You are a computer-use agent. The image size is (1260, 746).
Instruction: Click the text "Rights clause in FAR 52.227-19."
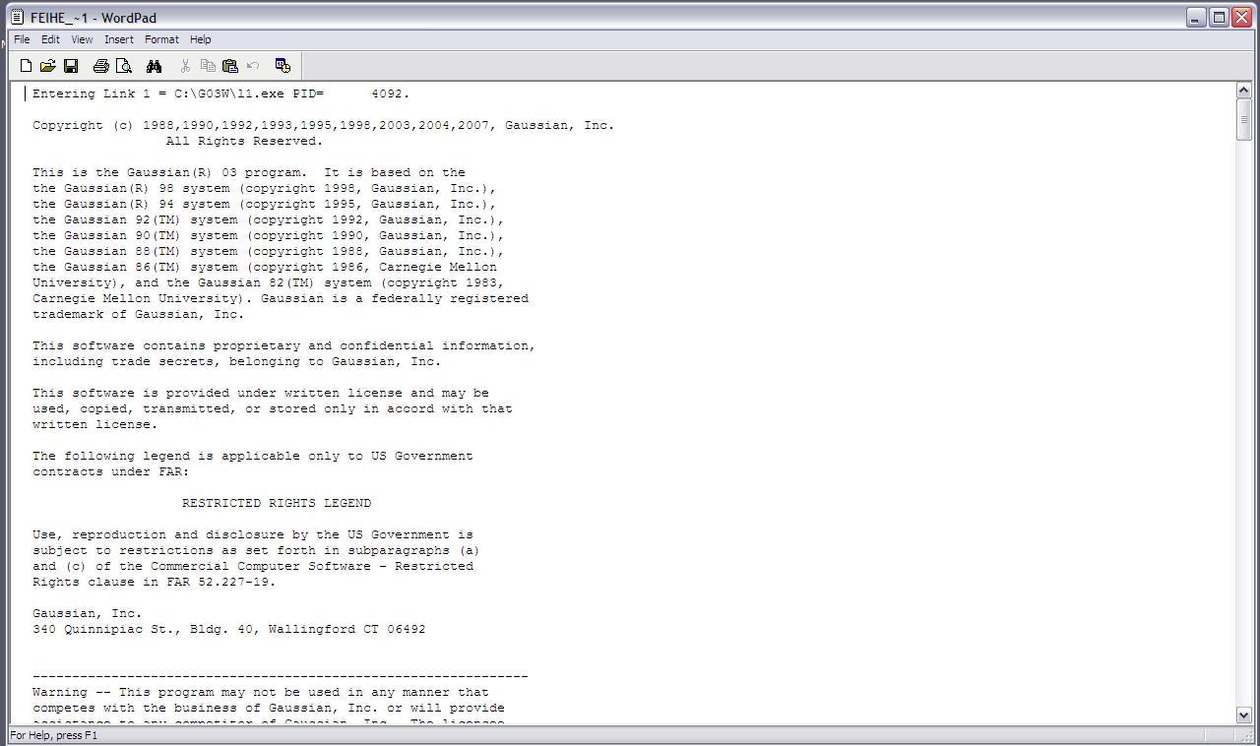pos(154,582)
